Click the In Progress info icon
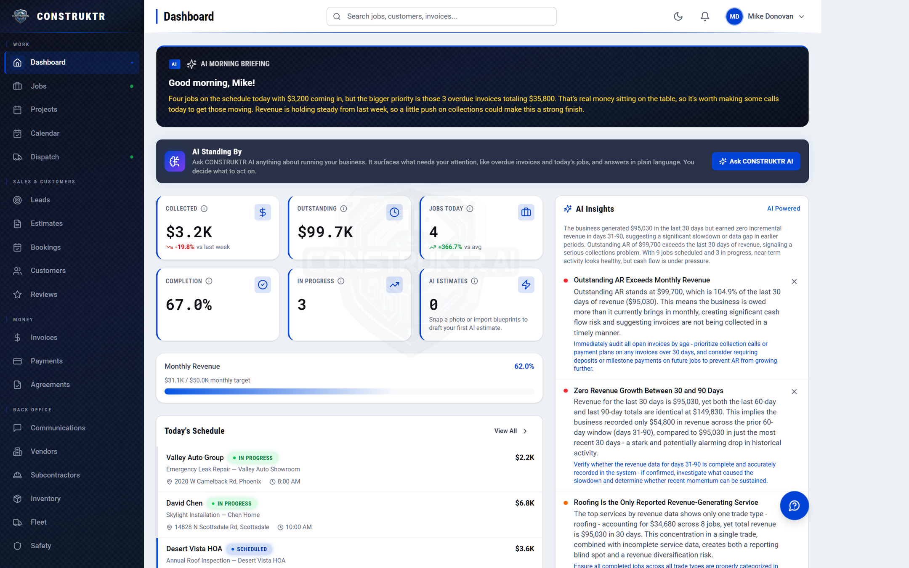 341,281
